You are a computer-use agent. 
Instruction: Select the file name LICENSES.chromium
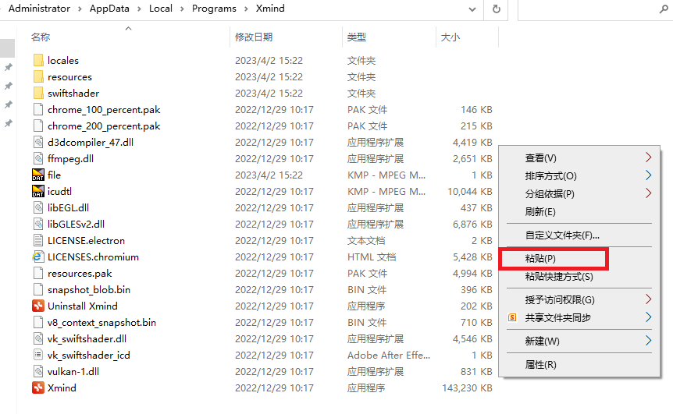pyautogui.click(x=93, y=257)
